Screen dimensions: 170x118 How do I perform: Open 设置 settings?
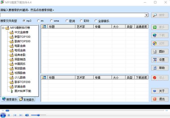coord(160,60)
